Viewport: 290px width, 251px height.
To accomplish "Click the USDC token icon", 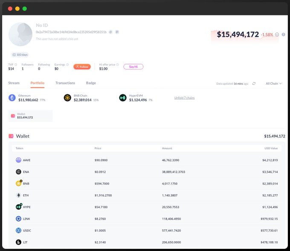I will tap(18, 230).
